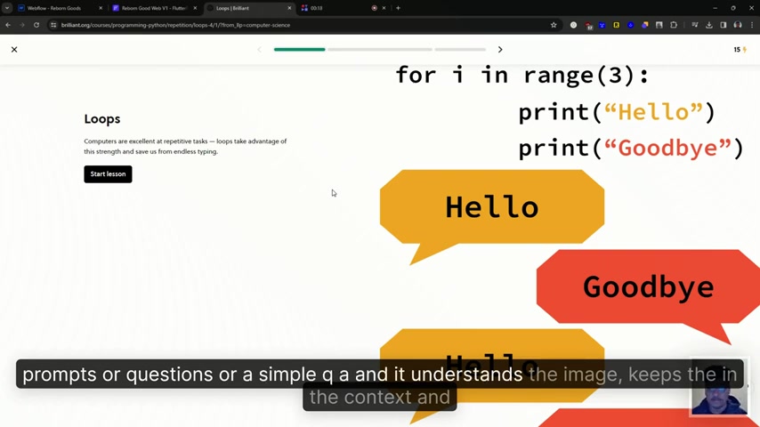This screenshot has height=427, width=760.
Task: Open the browser Downloads icon
Action: point(708,25)
